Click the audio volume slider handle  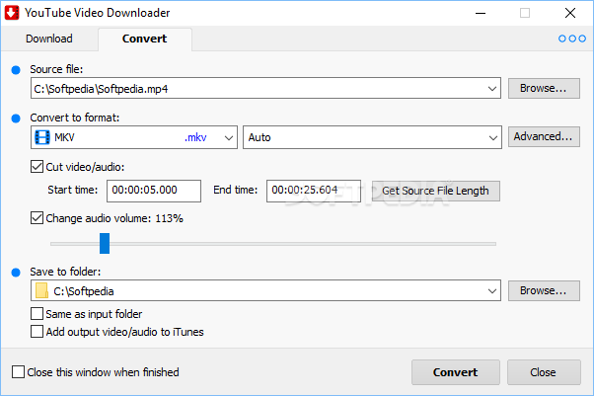click(x=105, y=244)
